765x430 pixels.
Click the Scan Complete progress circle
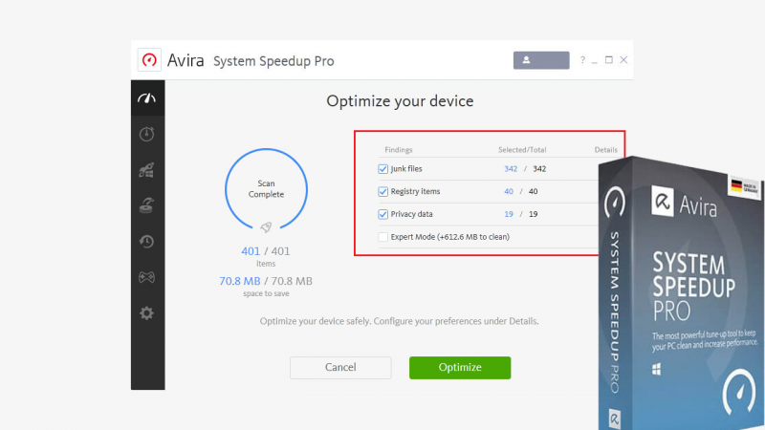267,189
